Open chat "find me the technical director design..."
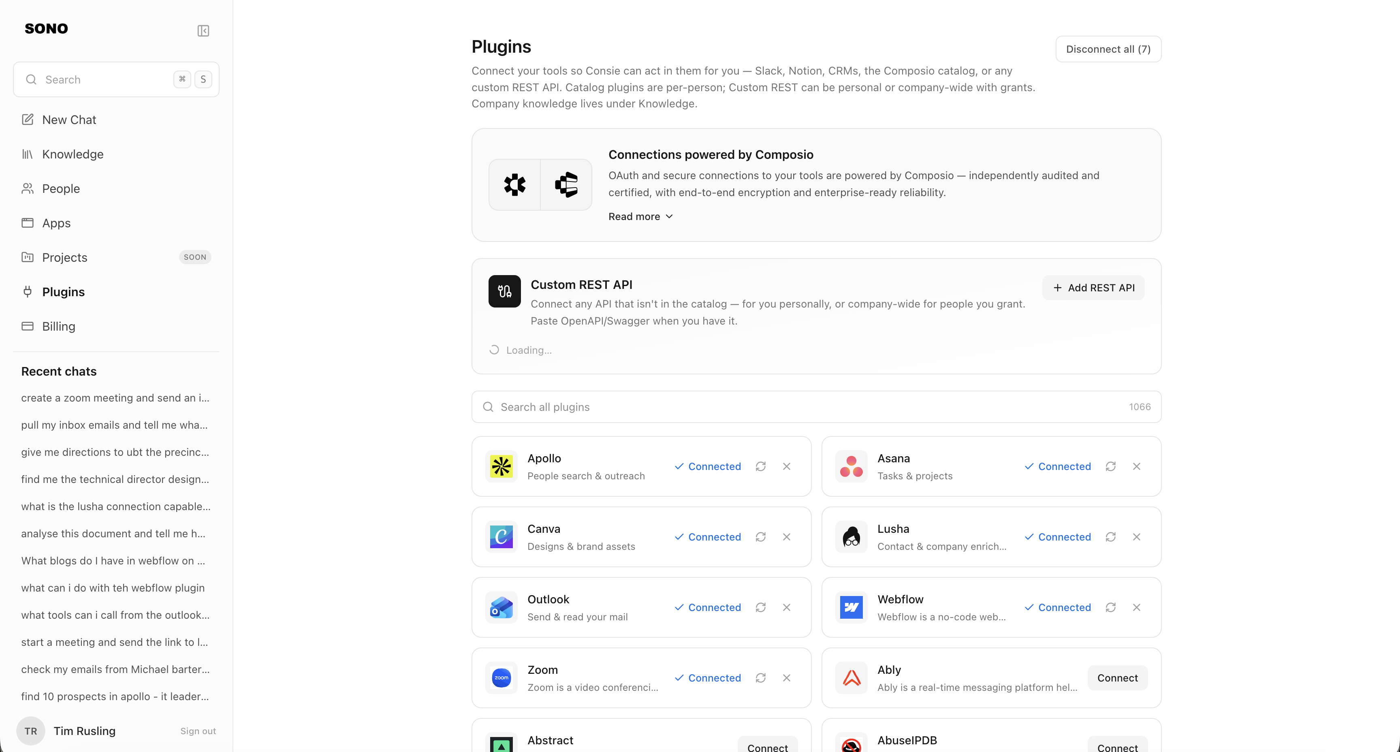Screen dimensions: 1400x752 [115, 480]
